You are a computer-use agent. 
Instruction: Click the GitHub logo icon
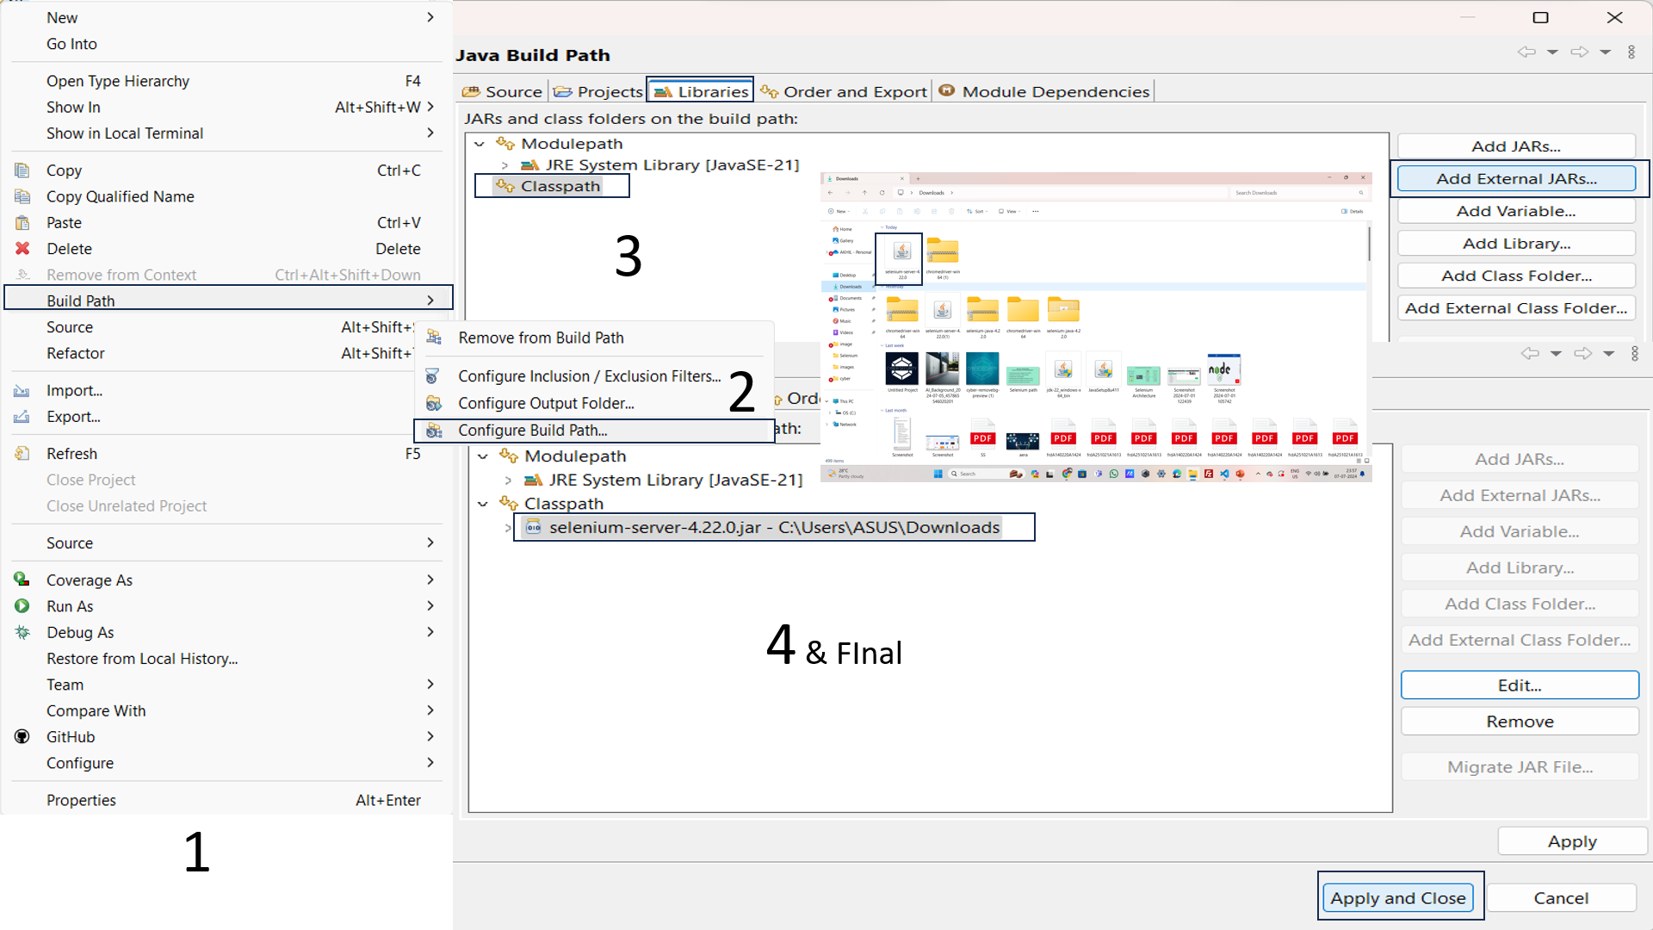[22, 737]
